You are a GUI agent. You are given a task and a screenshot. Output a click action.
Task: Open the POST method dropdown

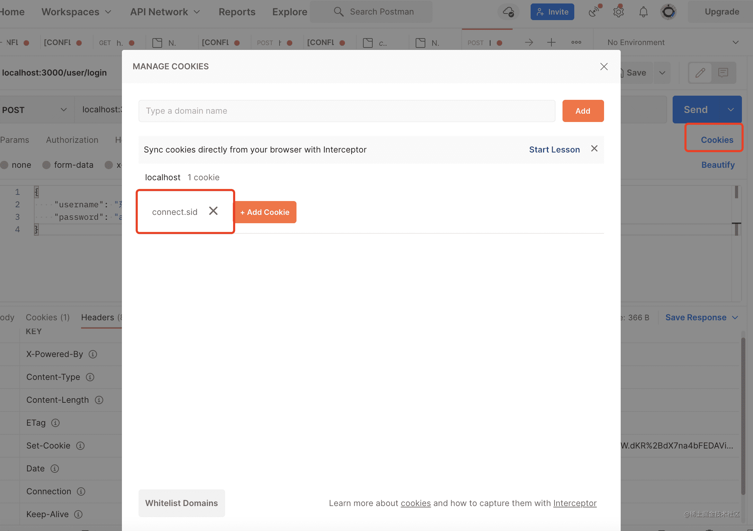35,110
